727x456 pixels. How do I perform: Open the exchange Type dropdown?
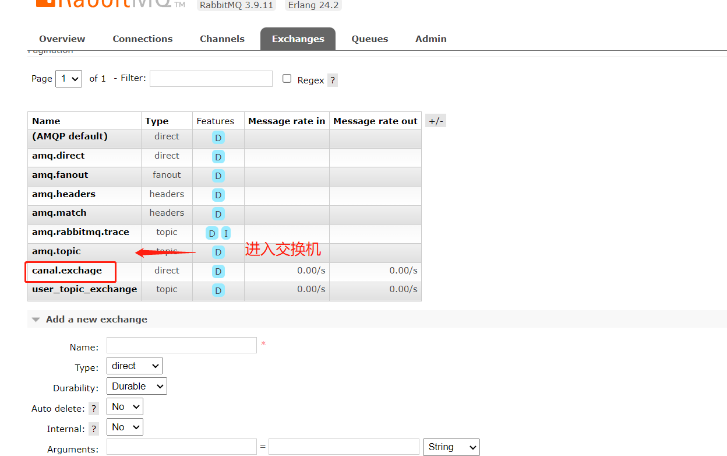(135, 366)
